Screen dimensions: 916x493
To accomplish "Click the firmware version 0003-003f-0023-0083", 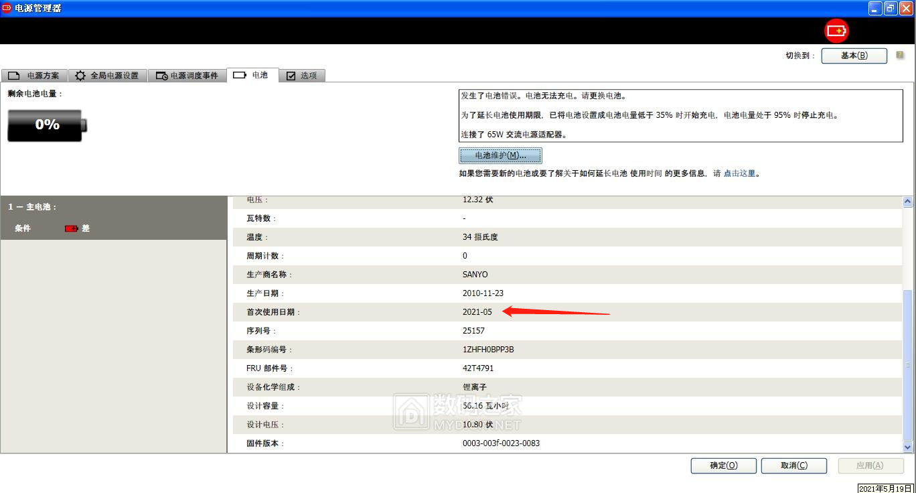I will click(501, 443).
